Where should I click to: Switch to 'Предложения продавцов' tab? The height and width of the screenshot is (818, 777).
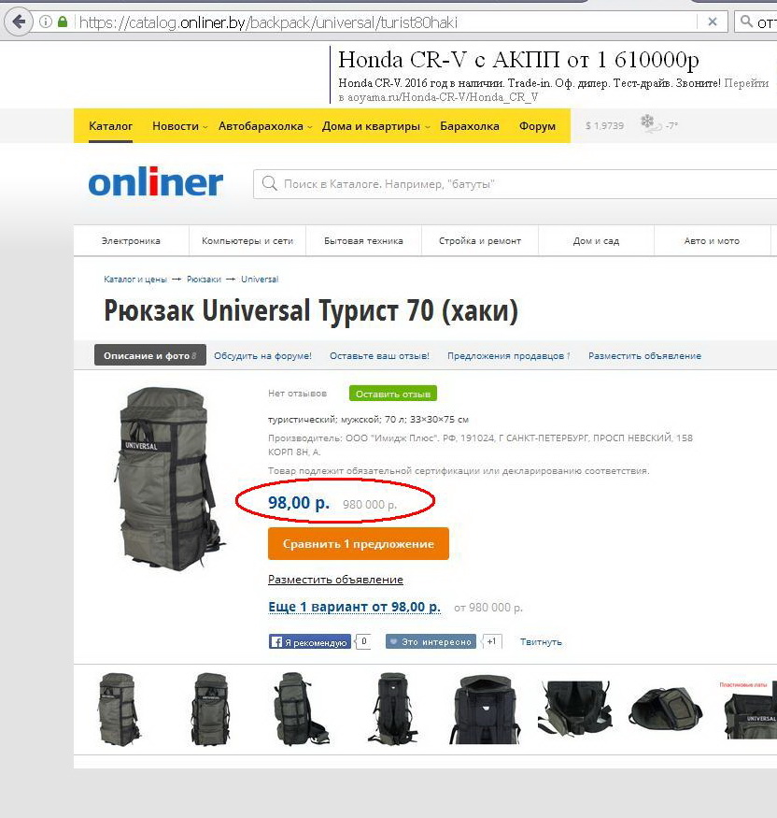(508, 356)
